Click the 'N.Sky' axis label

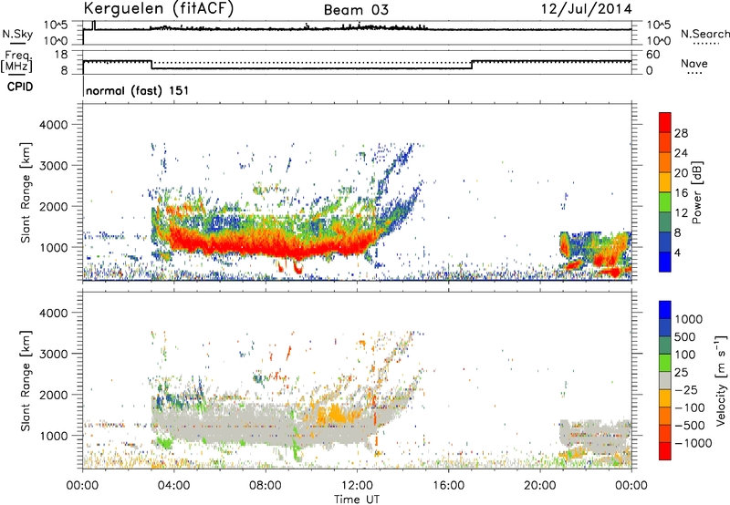click(17, 34)
